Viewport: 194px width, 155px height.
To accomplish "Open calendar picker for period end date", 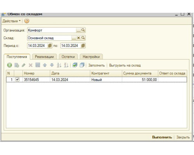I will [x=83, y=46].
